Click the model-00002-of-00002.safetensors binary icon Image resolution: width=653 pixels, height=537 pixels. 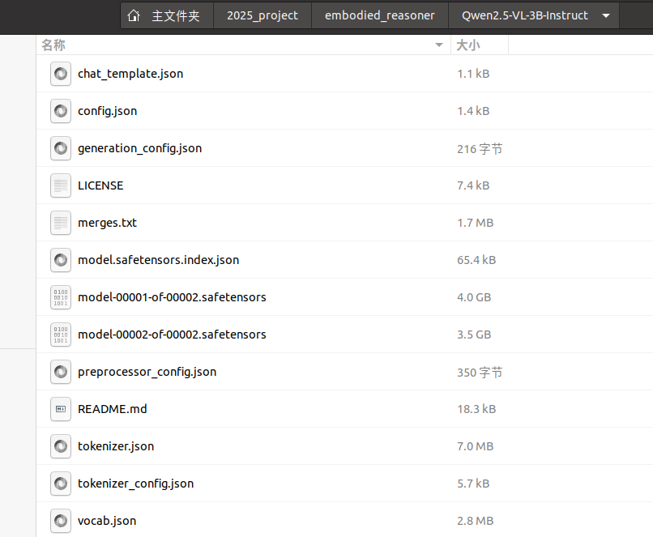[61, 335]
